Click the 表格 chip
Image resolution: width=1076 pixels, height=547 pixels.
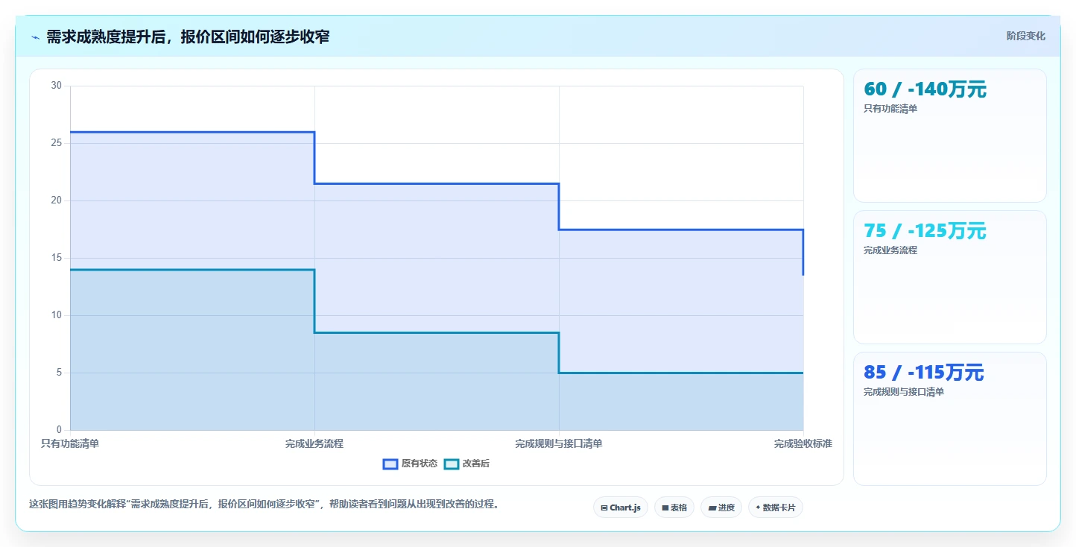tap(674, 508)
